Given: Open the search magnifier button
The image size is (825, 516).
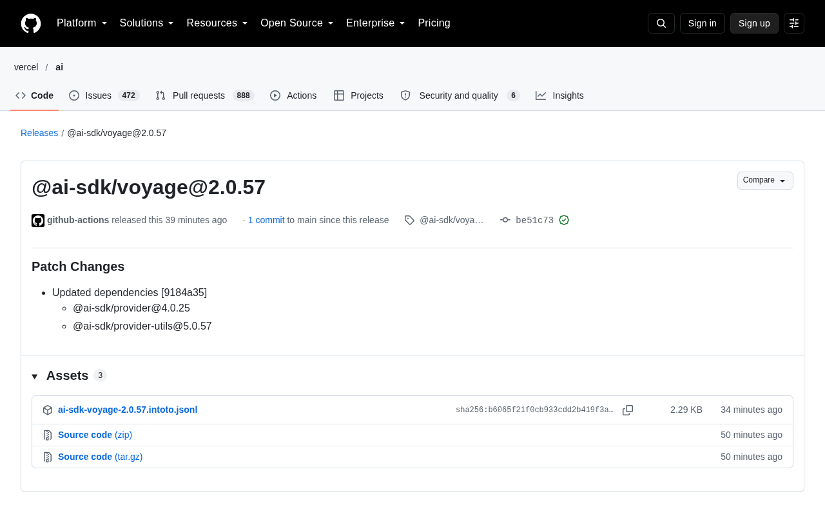Looking at the screenshot, I should point(661,23).
